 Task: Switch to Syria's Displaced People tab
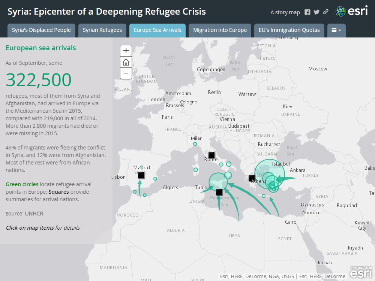click(x=41, y=30)
